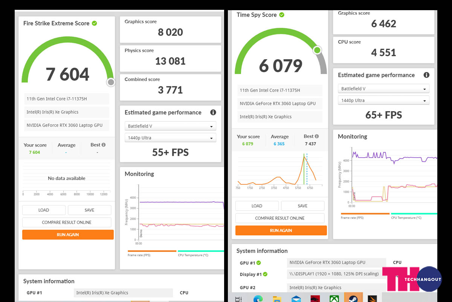452x302 pixels.
Task: Click SAVE in the Fire Strike Extreme panel
Action: click(x=90, y=210)
